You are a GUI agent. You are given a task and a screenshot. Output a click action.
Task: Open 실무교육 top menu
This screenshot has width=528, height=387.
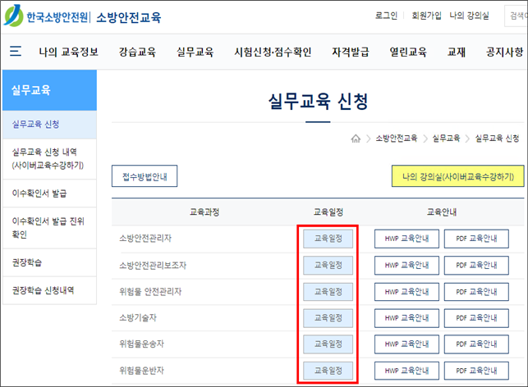[x=195, y=52]
